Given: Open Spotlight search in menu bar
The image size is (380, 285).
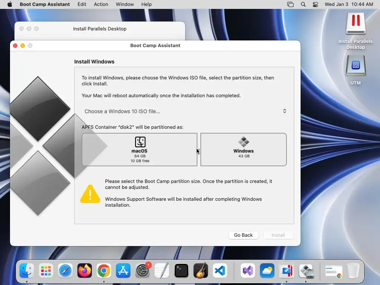Looking at the screenshot, I should pyautogui.click(x=303, y=4).
